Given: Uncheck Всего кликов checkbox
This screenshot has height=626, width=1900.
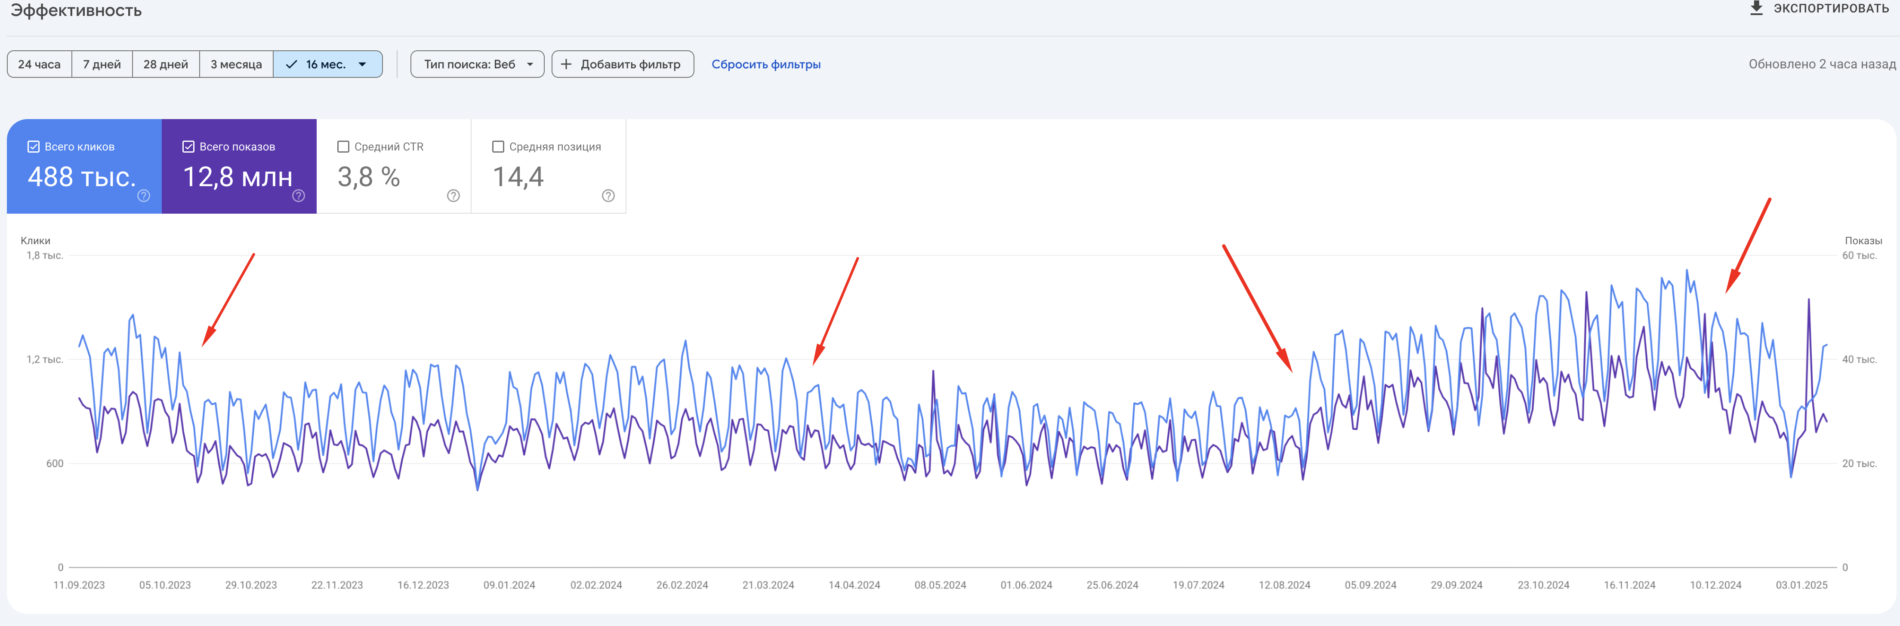Looking at the screenshot, I should point(33,147).
